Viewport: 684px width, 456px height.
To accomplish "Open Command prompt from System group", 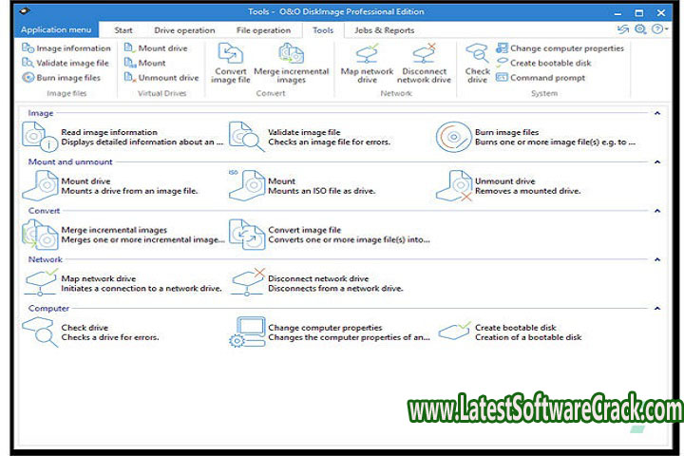I will coord(541,78).
